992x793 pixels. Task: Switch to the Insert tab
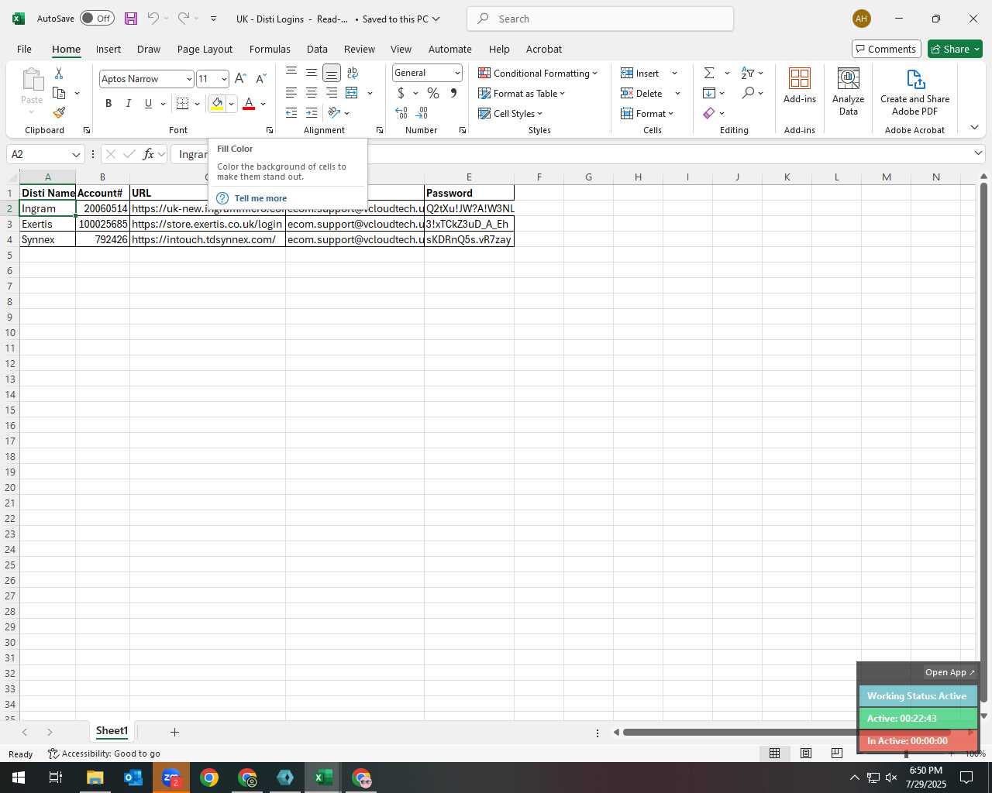(x=108, y=49)
